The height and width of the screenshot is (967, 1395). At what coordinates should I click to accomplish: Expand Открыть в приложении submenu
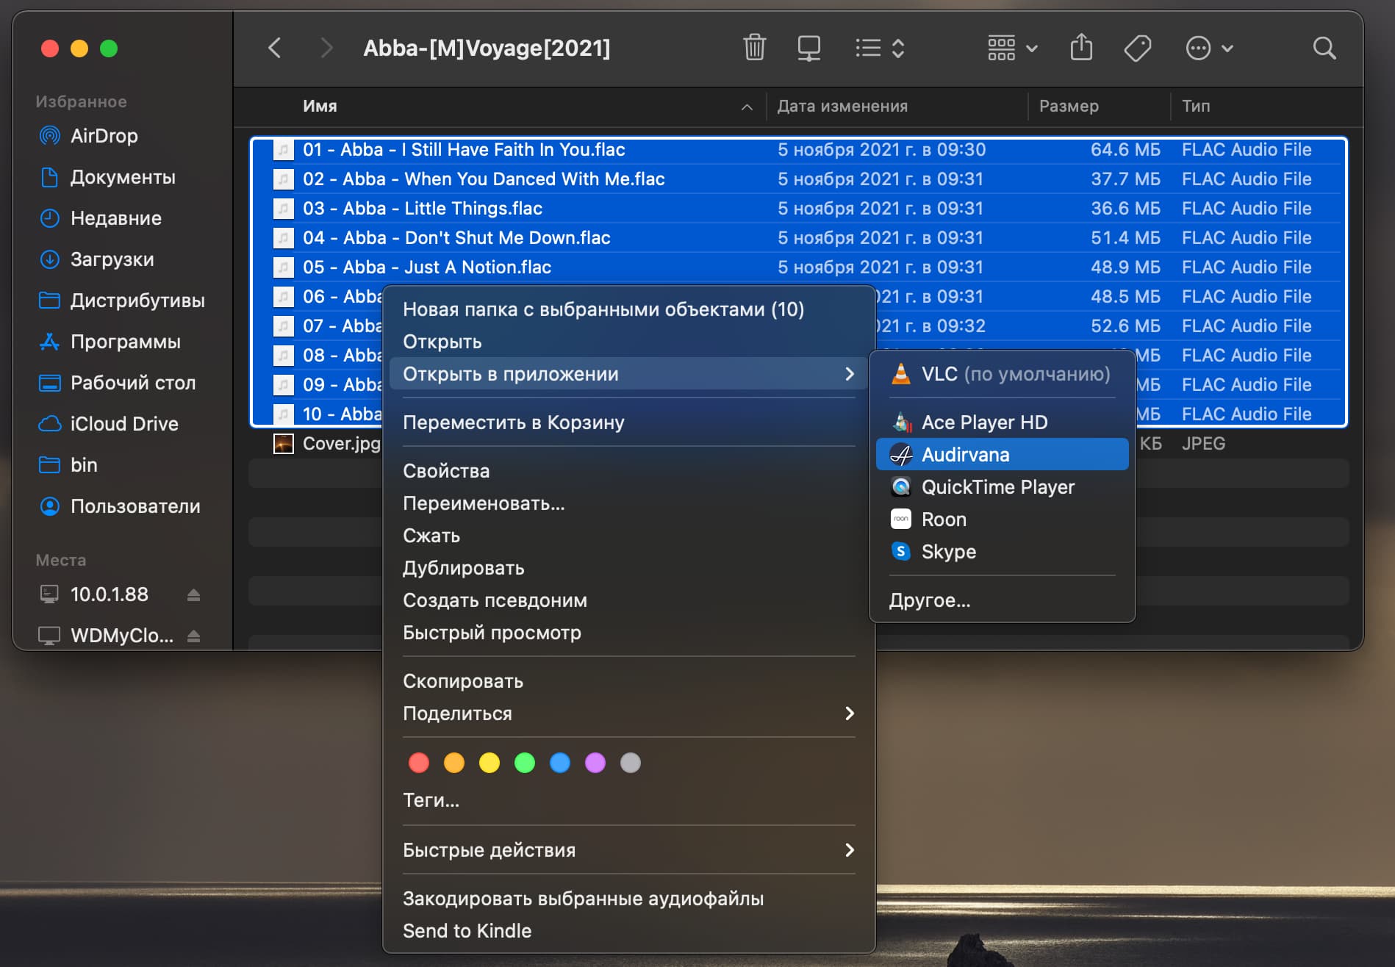click(629, 374)
